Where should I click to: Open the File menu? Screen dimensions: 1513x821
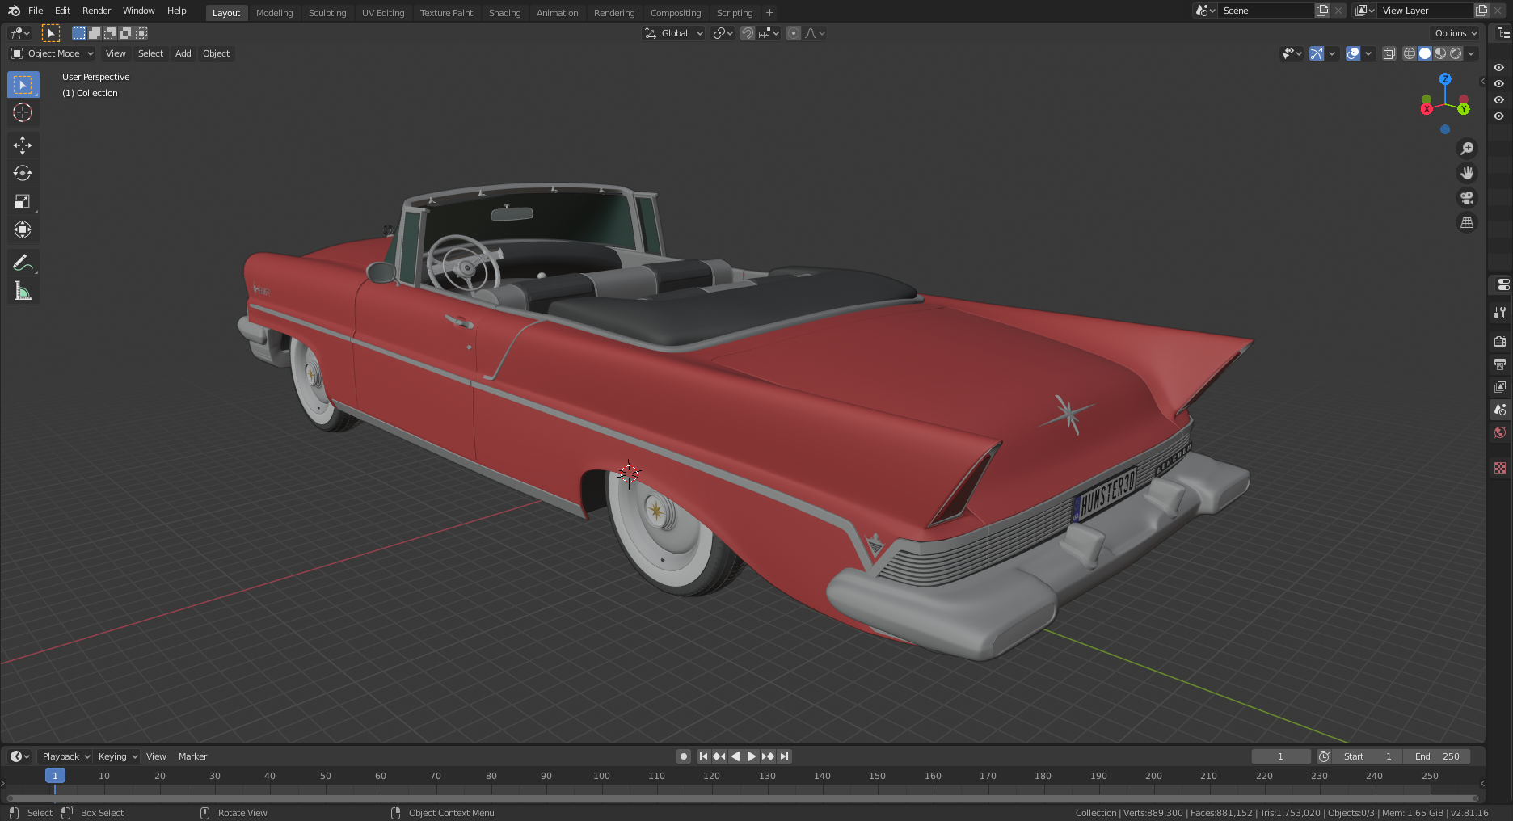(x=36, y=11)
